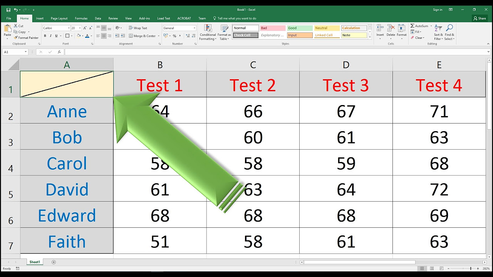Click the AutoSum sigma button
This screenshot has width=493, height=277.
click(419, 26)
